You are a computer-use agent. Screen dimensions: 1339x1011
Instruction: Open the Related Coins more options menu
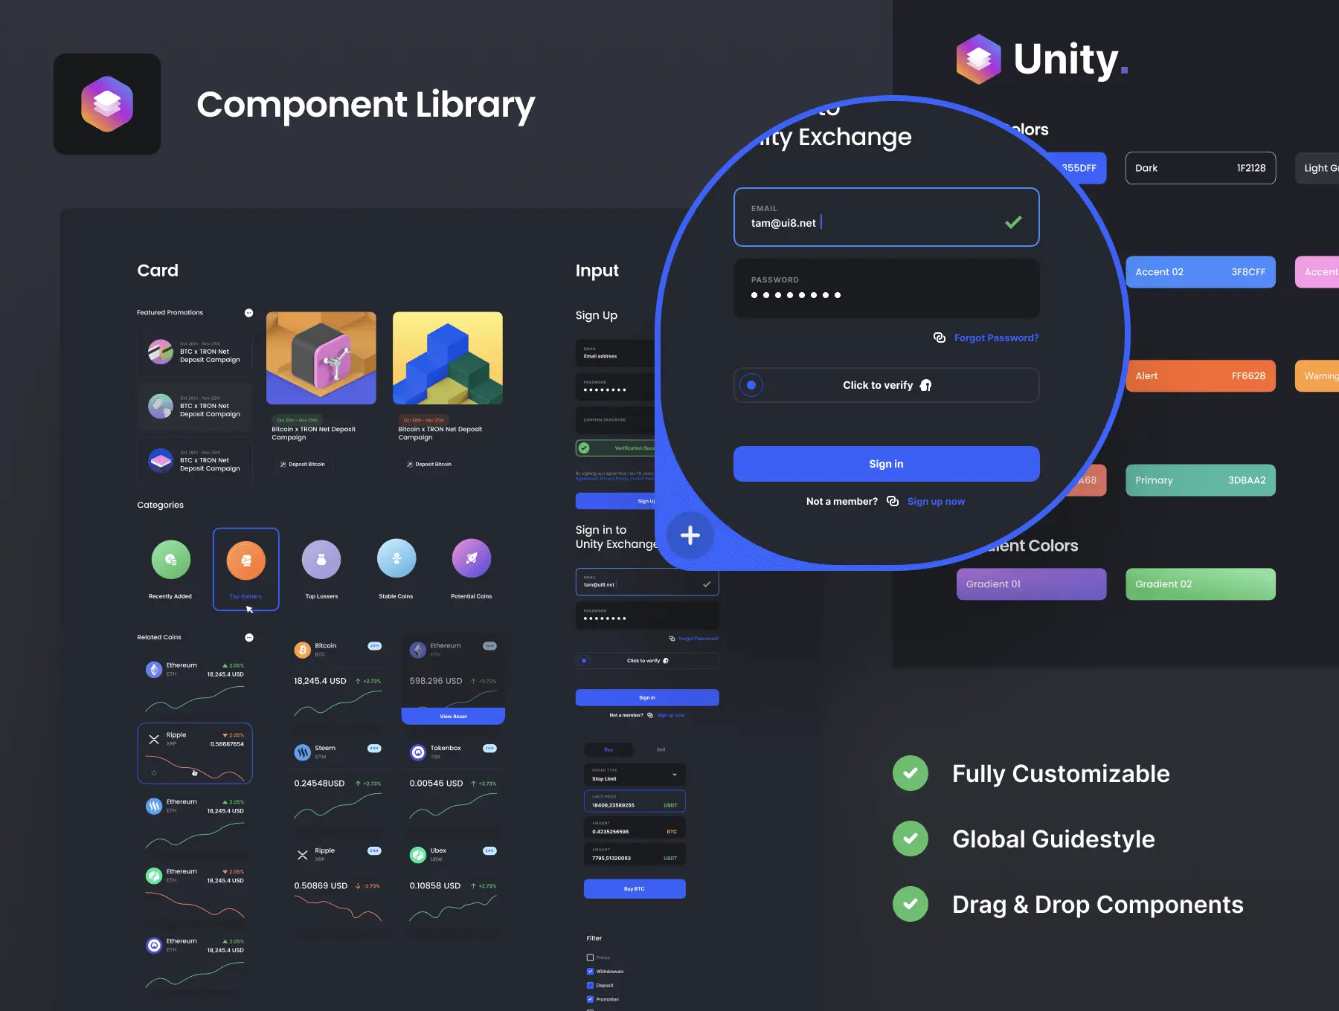(249, 638)
